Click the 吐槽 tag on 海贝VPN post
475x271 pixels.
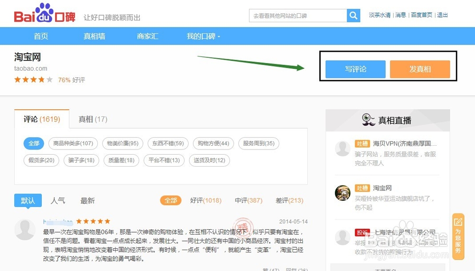click(x=362, y=143)
